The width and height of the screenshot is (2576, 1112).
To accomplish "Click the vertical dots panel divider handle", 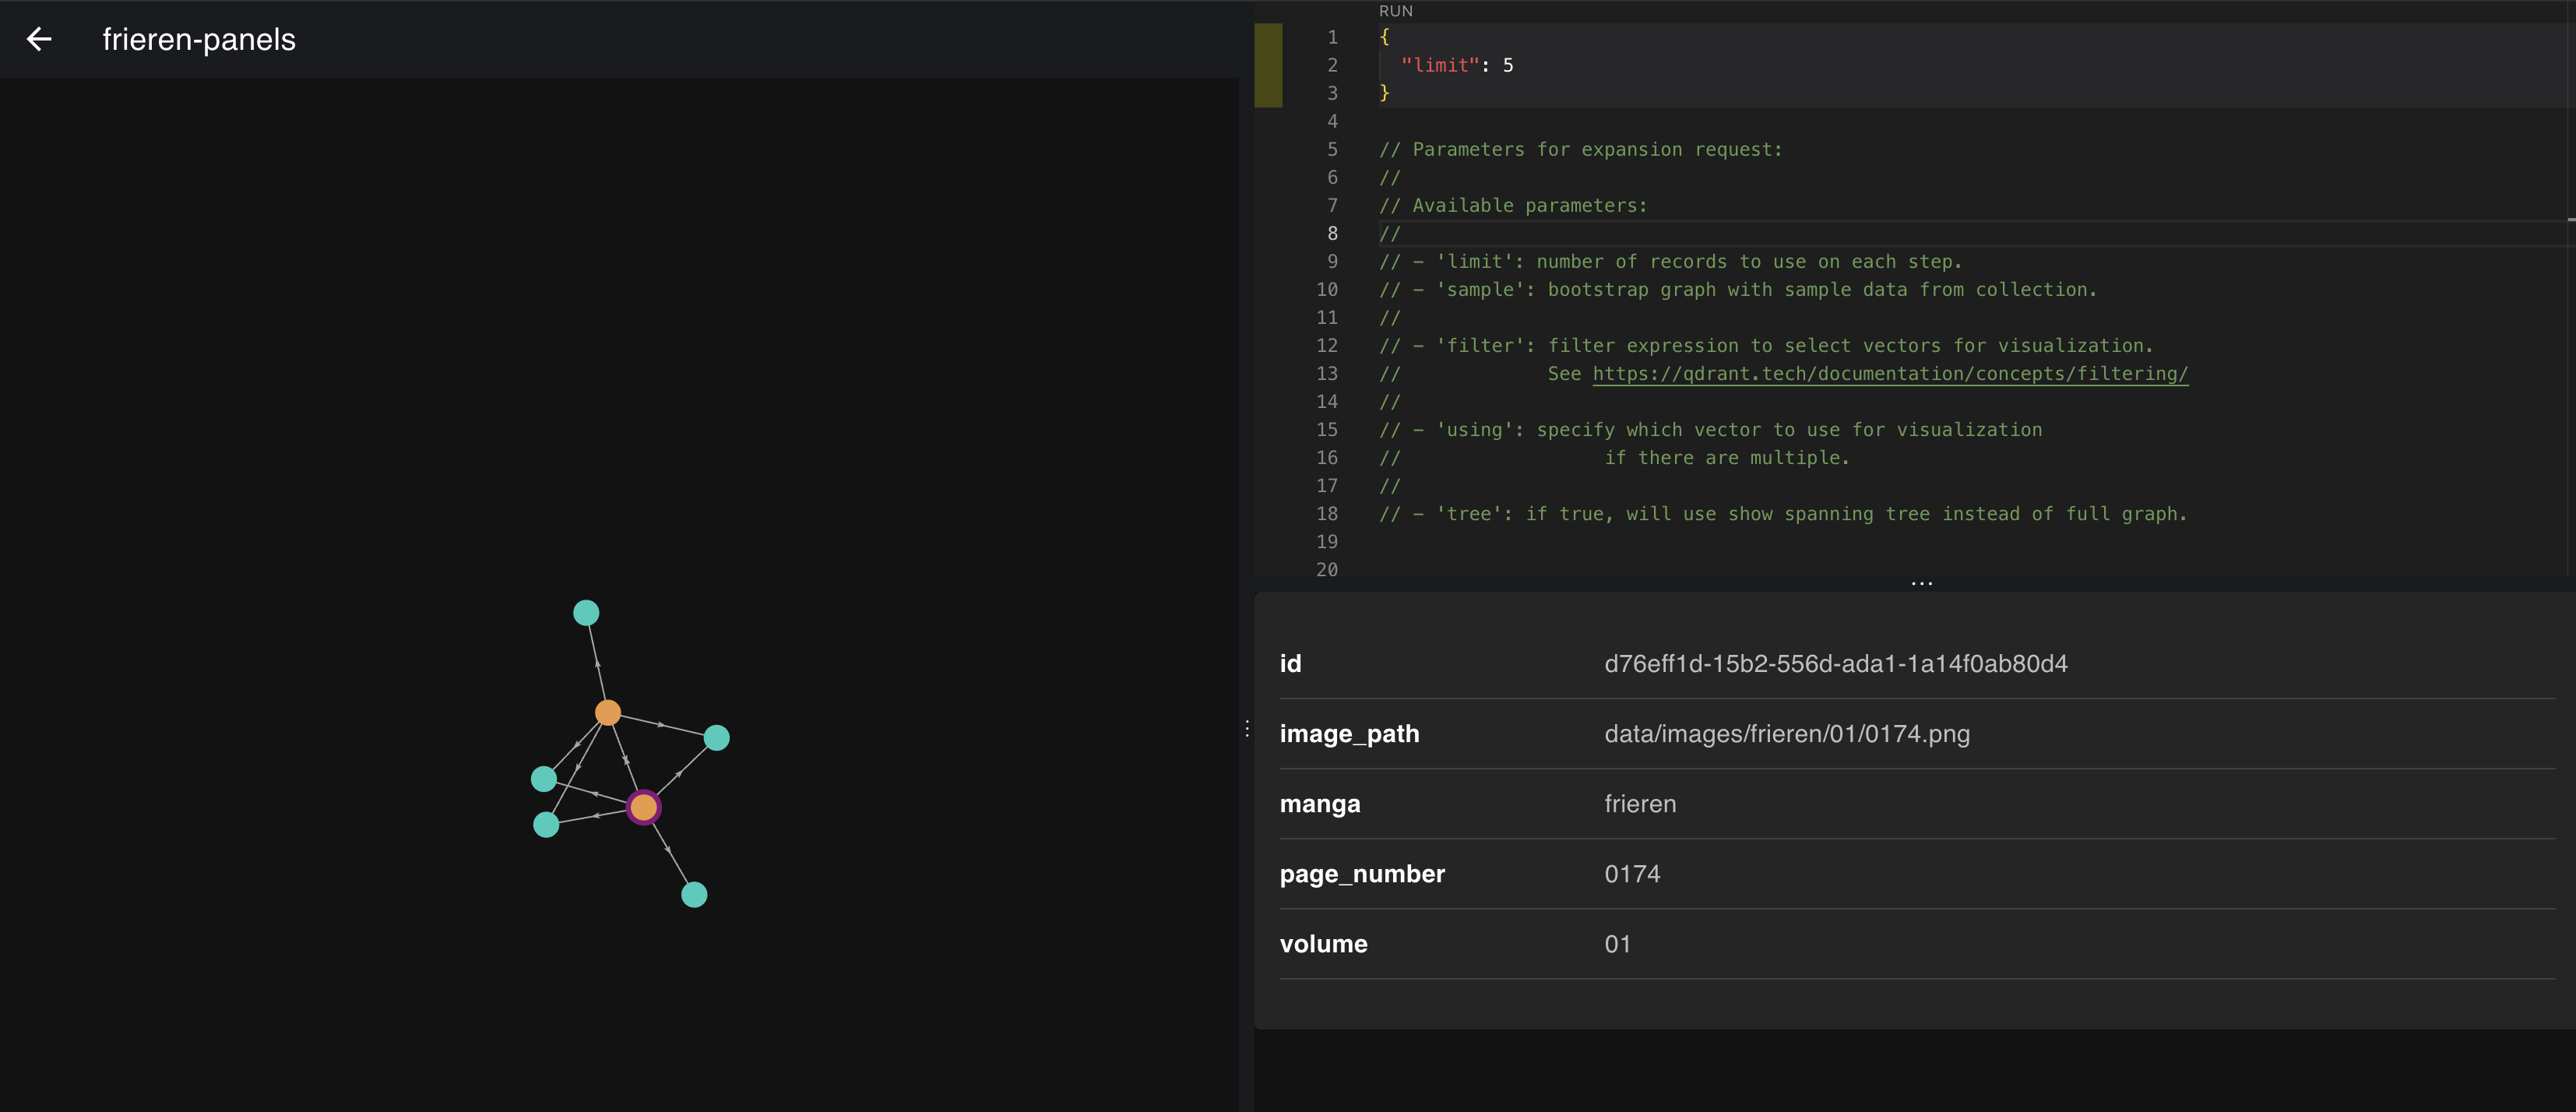I will tap(1247, 729).
